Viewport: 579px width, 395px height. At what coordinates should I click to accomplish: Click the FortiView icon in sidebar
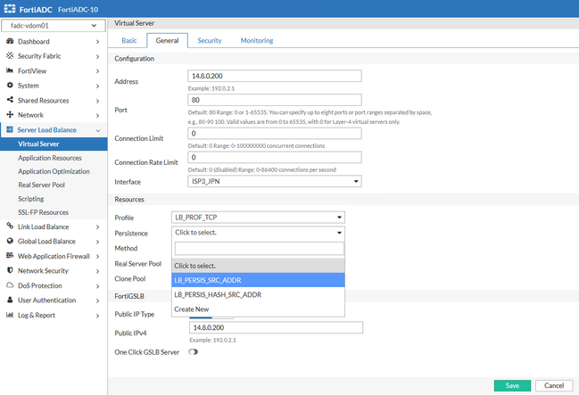click(10, 70)
